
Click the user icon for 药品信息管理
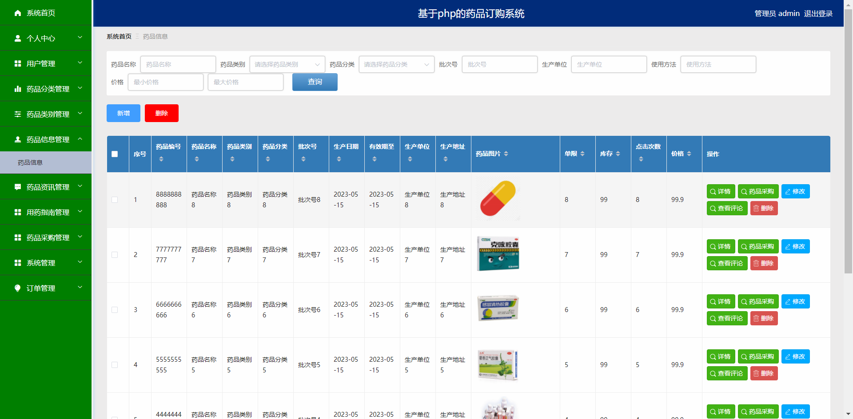coord(18,139)
